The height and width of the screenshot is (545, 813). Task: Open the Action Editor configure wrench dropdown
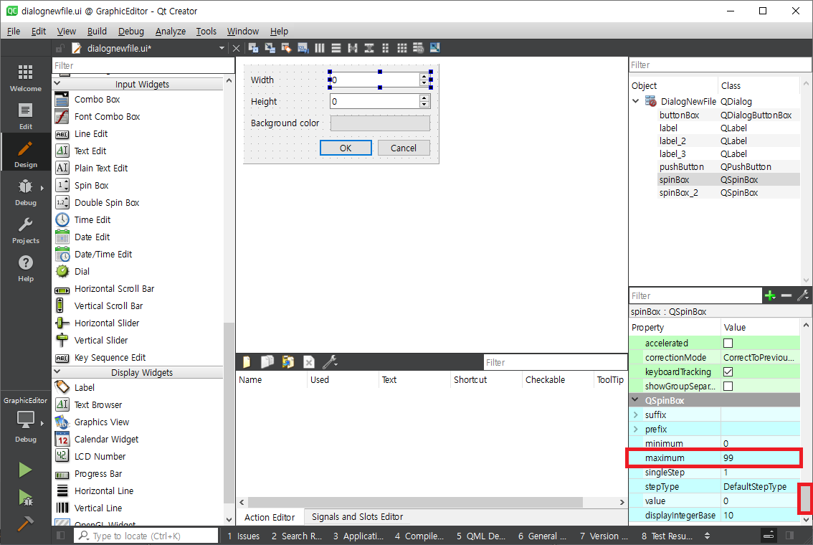[x=330, y=362]
